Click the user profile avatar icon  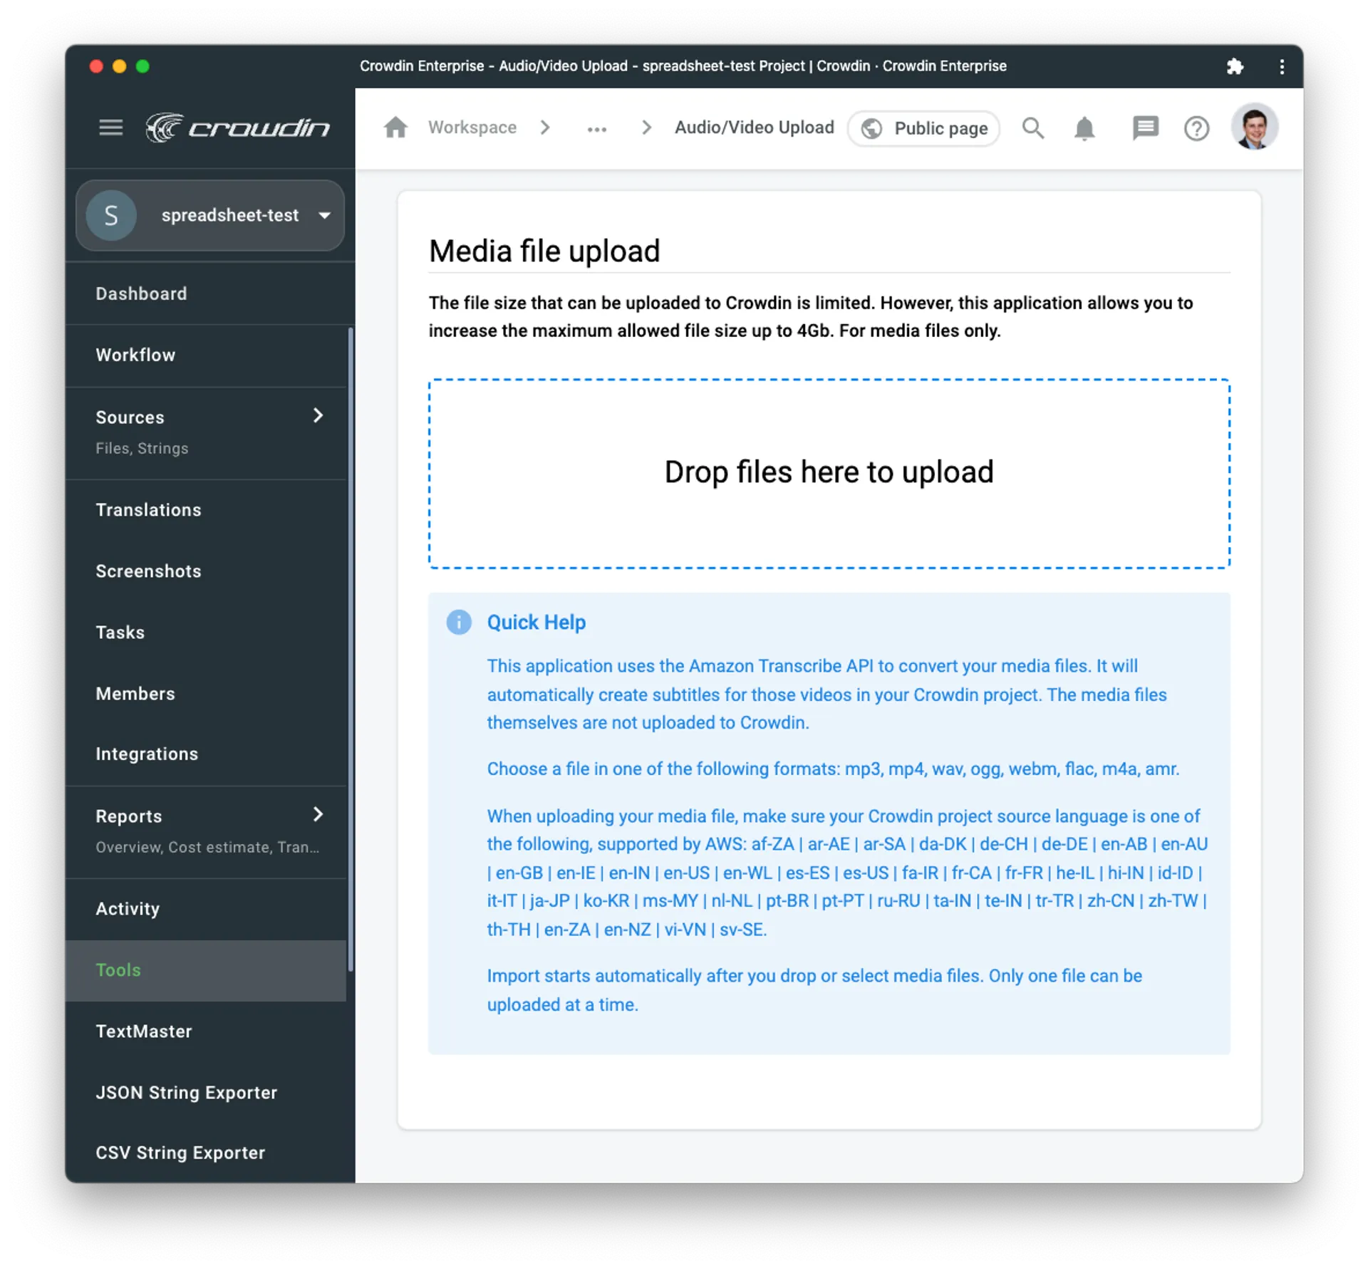coord(1255,128)
